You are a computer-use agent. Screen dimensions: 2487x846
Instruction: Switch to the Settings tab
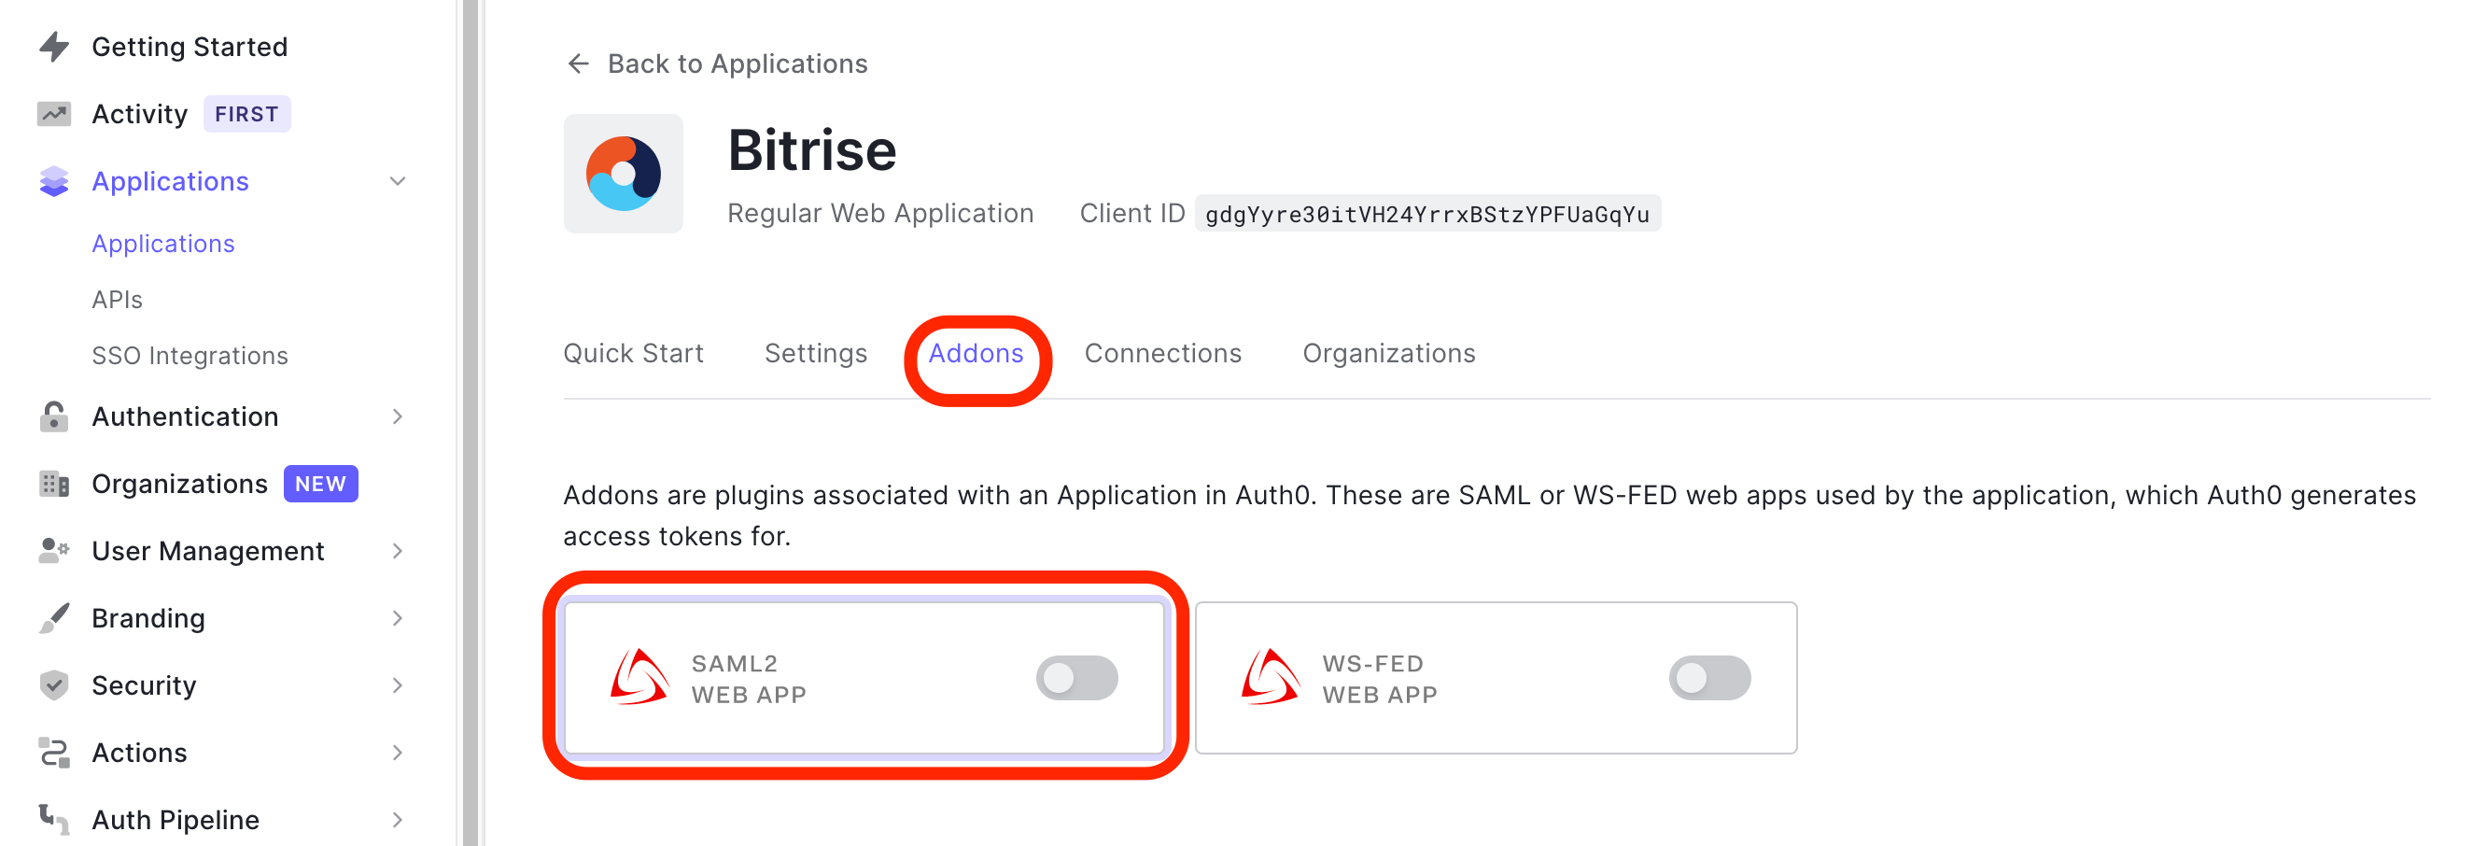[816, 354]
